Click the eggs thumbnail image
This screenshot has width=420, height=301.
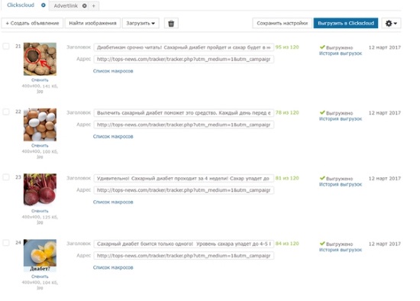(40, 125)
